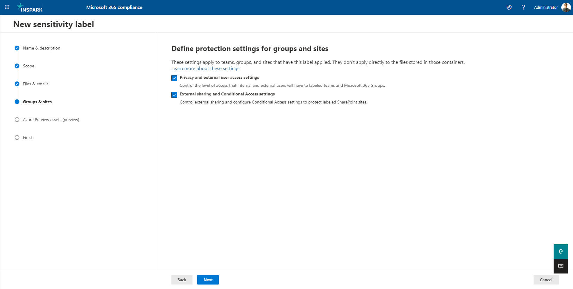
Task: Select the Groups & sites step
Action: pyautogui.click(x=37, y=102)
